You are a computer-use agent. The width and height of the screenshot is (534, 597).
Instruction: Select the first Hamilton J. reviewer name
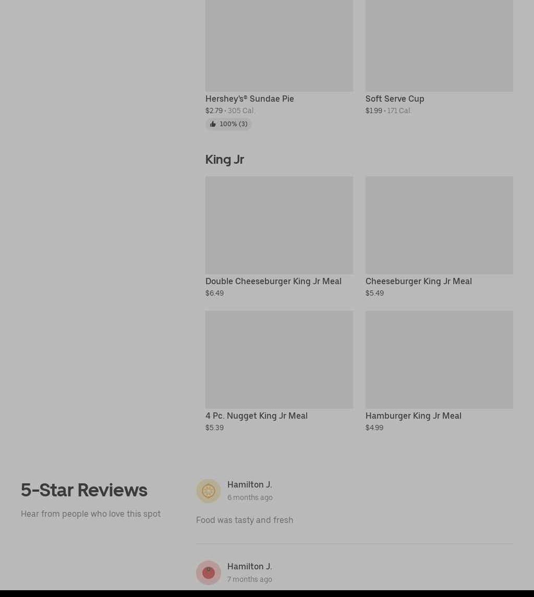[x=249, y=485]
